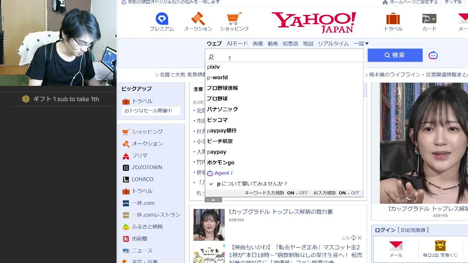Click the ニュース sidebar icon

click(126, 251)
